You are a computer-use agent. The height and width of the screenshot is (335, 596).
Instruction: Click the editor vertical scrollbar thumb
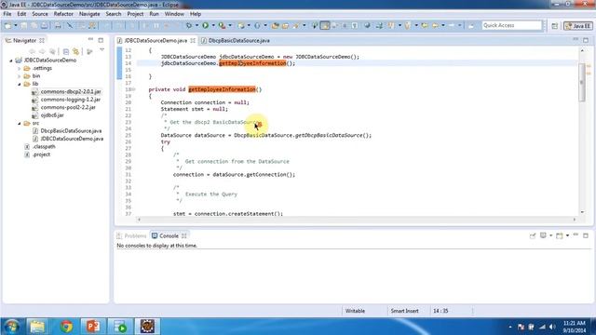pos(581,83)
